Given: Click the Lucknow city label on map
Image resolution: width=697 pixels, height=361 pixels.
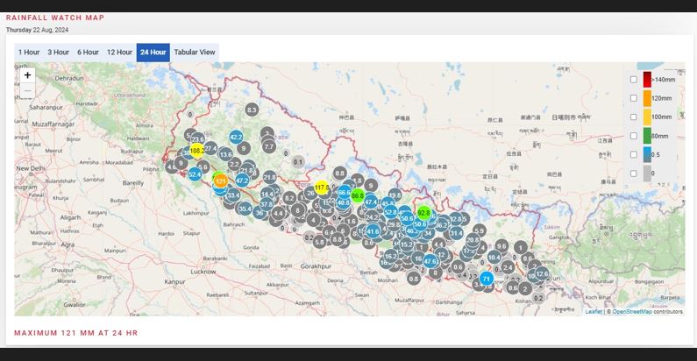Looking at the screenshot, I should pos(203,272).
